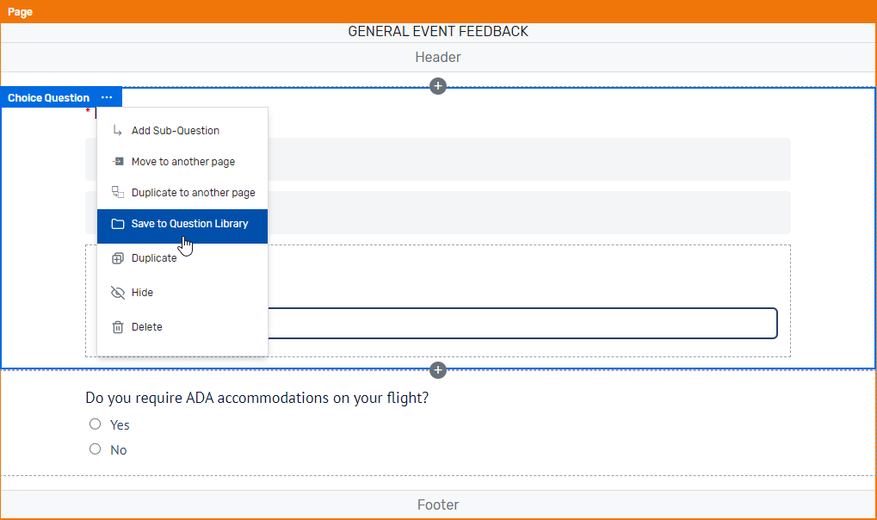The image size is (877, 520).
Task: Click the Delete trash icon
Action: coord(118,327)
